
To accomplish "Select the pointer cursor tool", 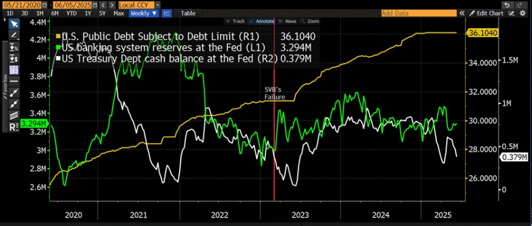I will (x=14, y=24).
